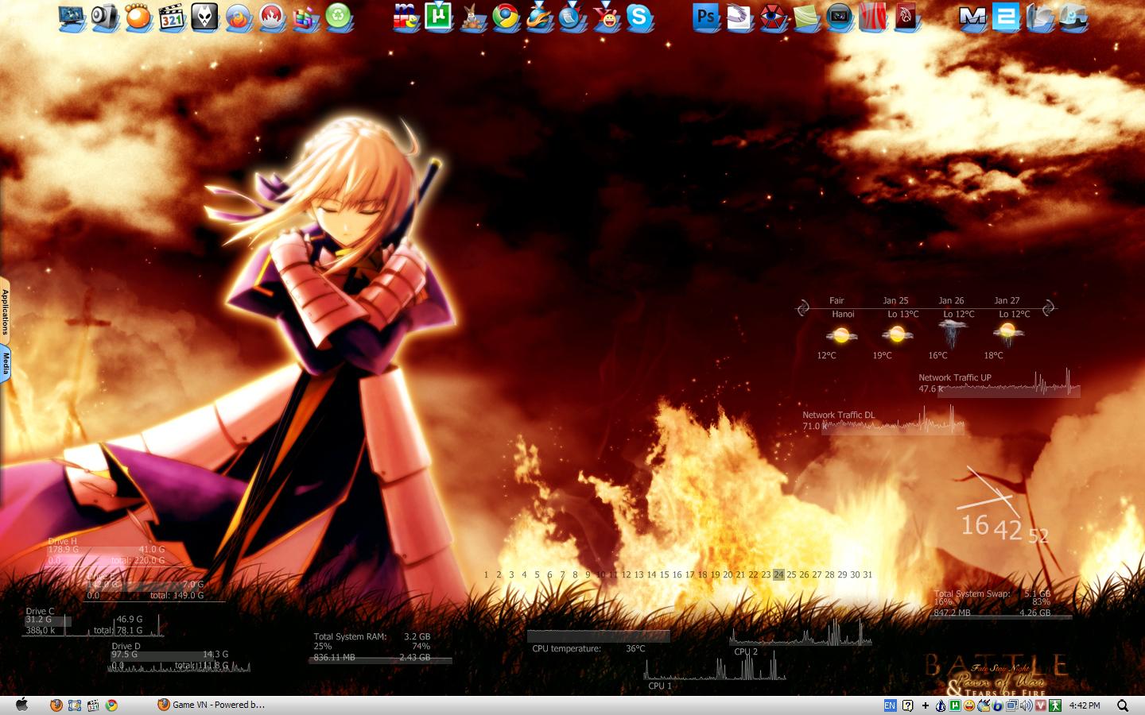The image size is (1145, 715).
Task: Go to next weather forecast arrow
Action: [x=1048, y=307]
